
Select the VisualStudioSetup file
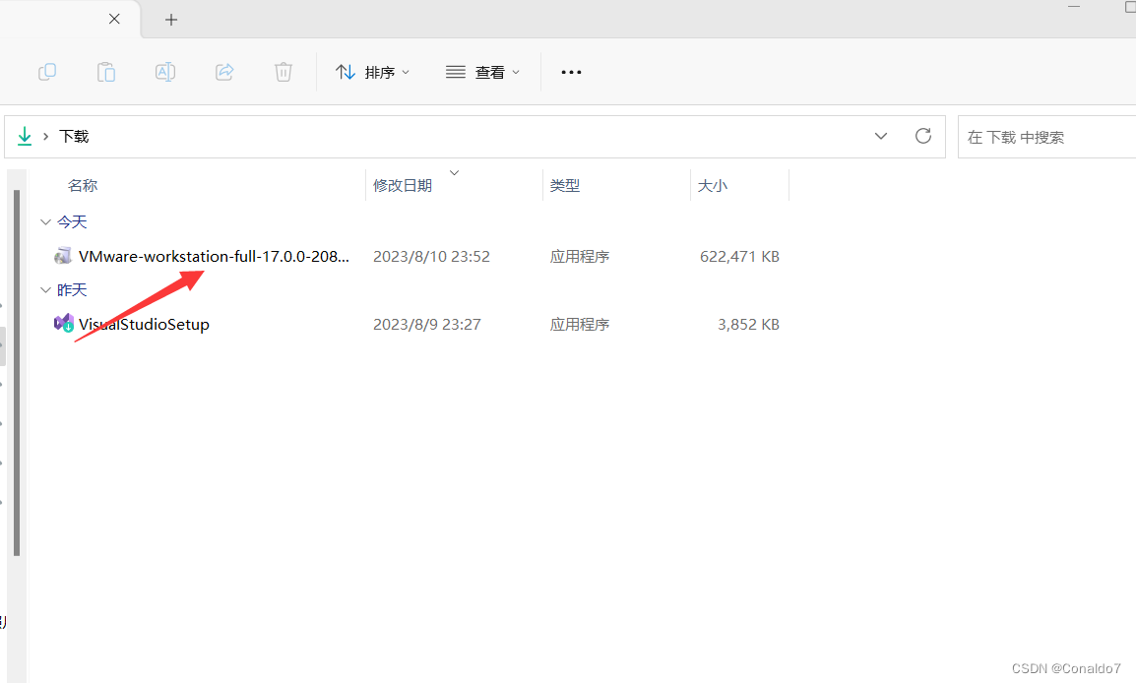coord(144,325)
